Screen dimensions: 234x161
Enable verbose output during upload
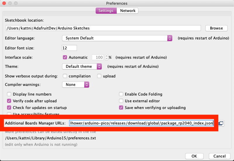[x=99, y=76]
